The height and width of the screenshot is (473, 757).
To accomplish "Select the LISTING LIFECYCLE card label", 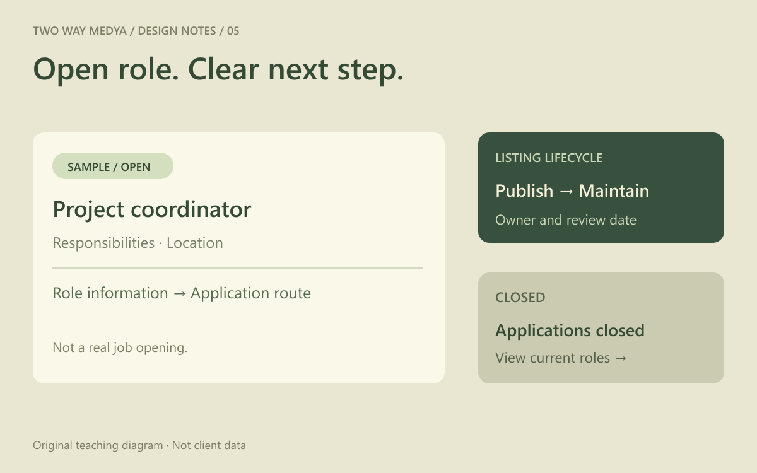I will click(x=549, y=158).
